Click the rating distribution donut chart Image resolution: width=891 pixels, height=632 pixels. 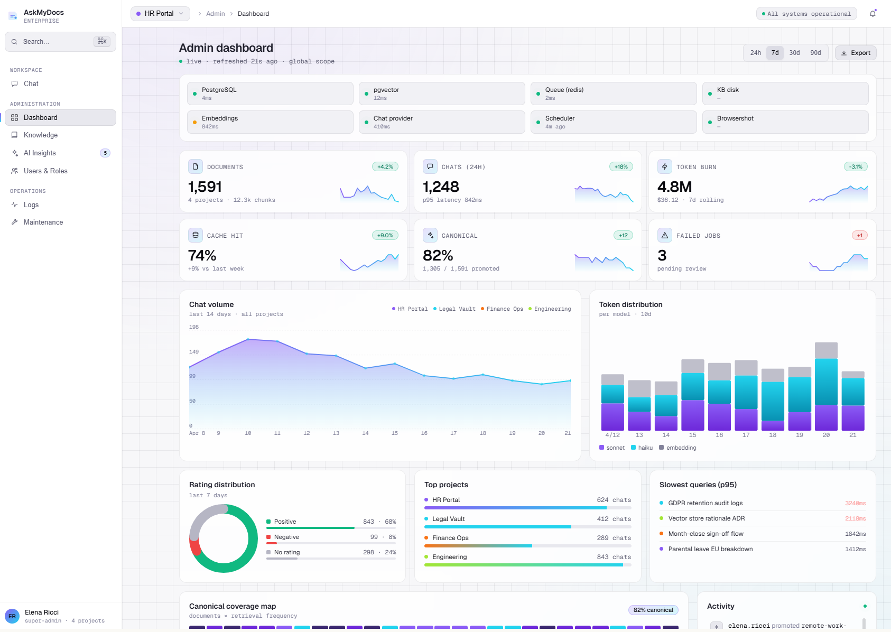tap(224, 538)
